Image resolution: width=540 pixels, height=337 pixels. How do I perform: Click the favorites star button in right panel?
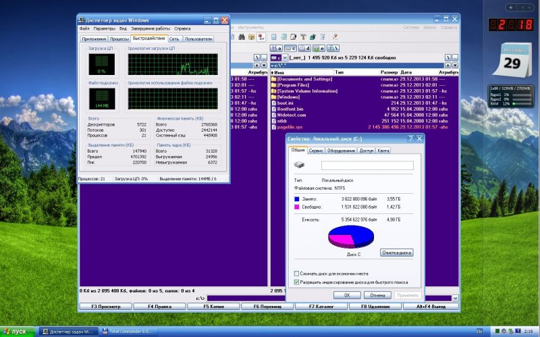coord(448,65)
